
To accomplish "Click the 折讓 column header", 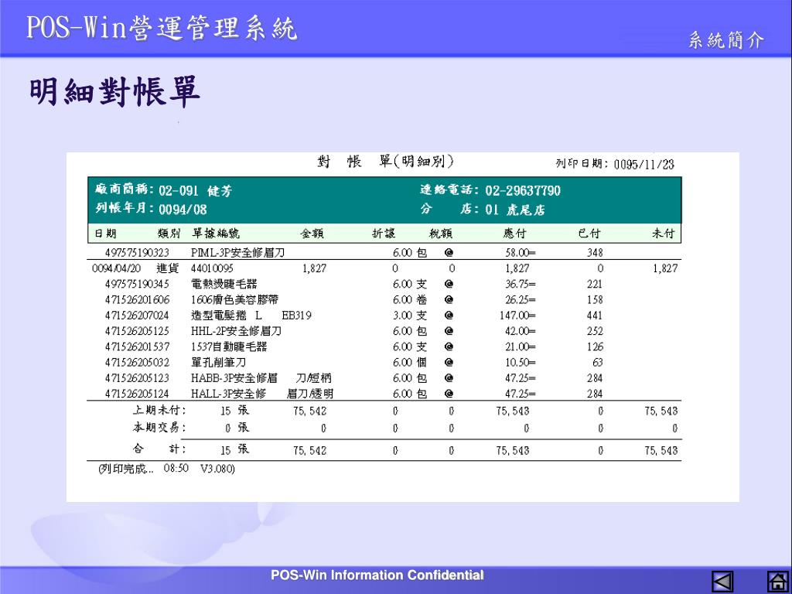I will pyautogui.click(x=384, y=234).
